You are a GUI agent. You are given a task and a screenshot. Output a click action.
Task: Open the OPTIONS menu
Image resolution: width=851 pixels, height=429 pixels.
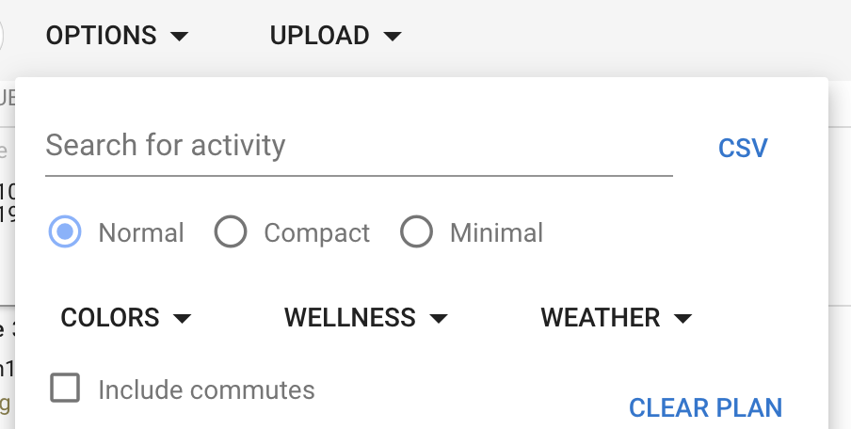click(x=117, y=36)
